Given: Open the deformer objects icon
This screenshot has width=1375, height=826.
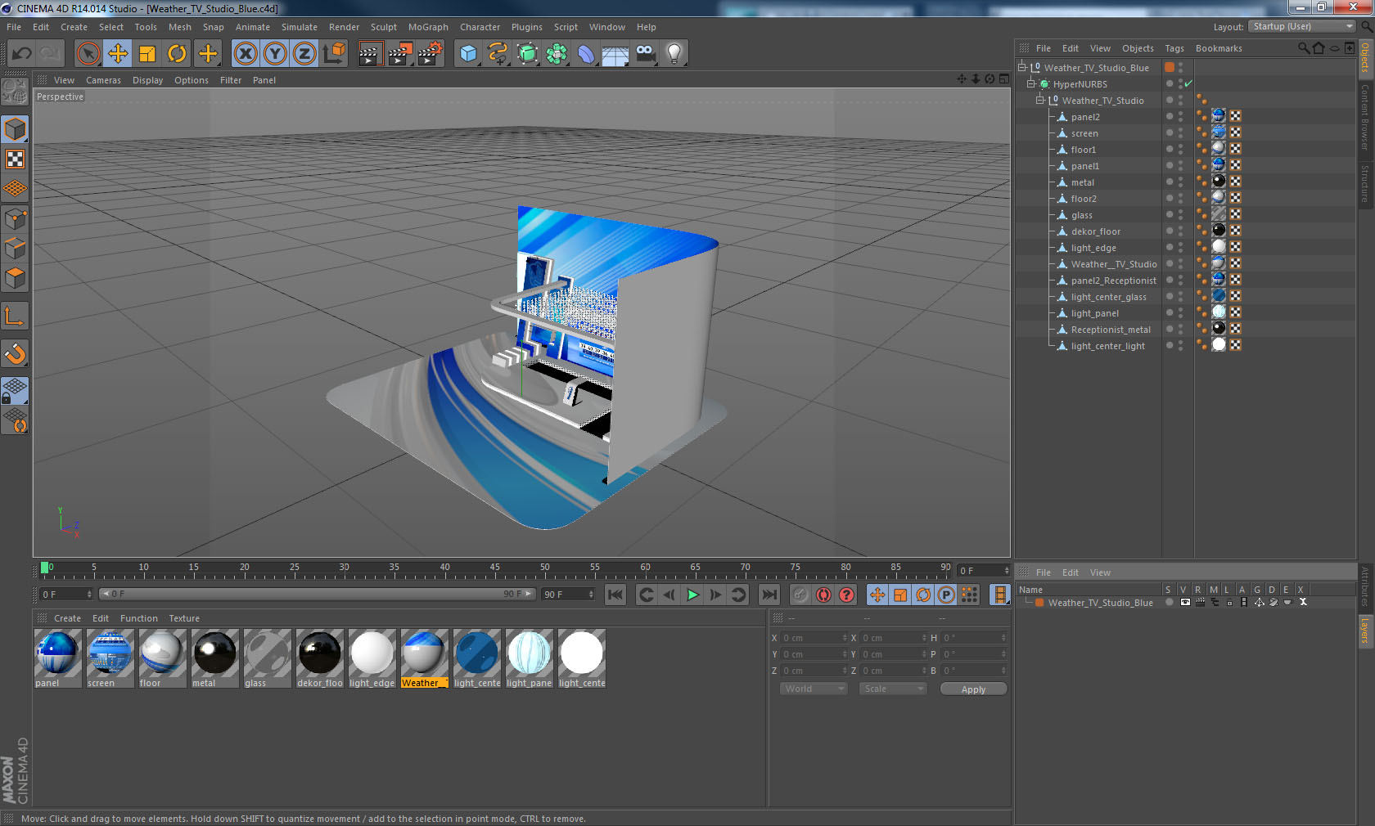Looking at the screenshot, I should pyautogui.click(x=587, y=54).
